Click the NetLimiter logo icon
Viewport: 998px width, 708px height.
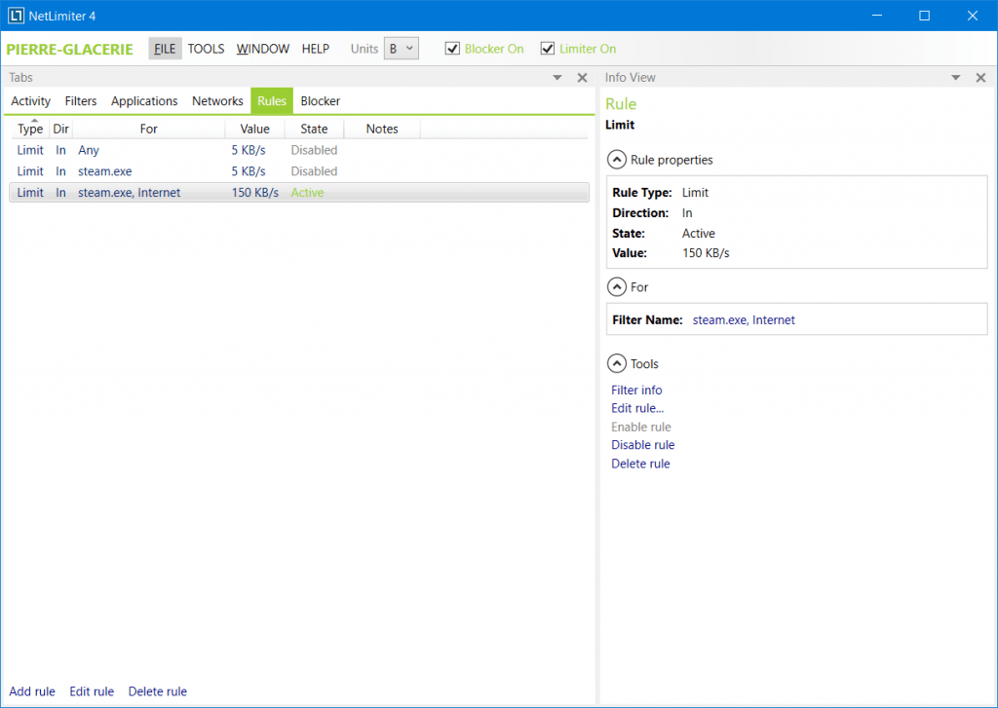coord(14,16)
